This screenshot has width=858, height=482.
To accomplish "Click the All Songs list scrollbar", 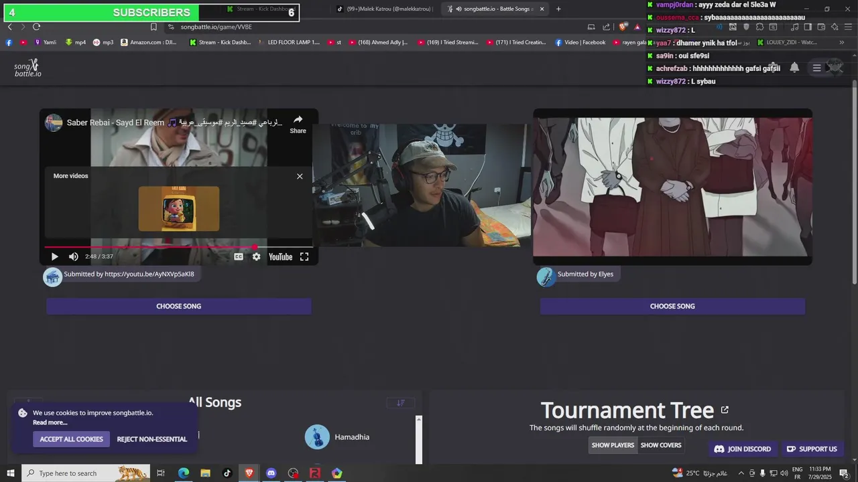I will [x=419, y=439].
